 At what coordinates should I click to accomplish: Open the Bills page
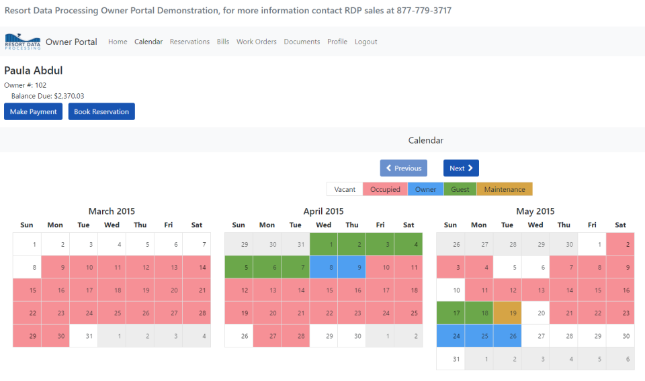click(x=223, y=42)
